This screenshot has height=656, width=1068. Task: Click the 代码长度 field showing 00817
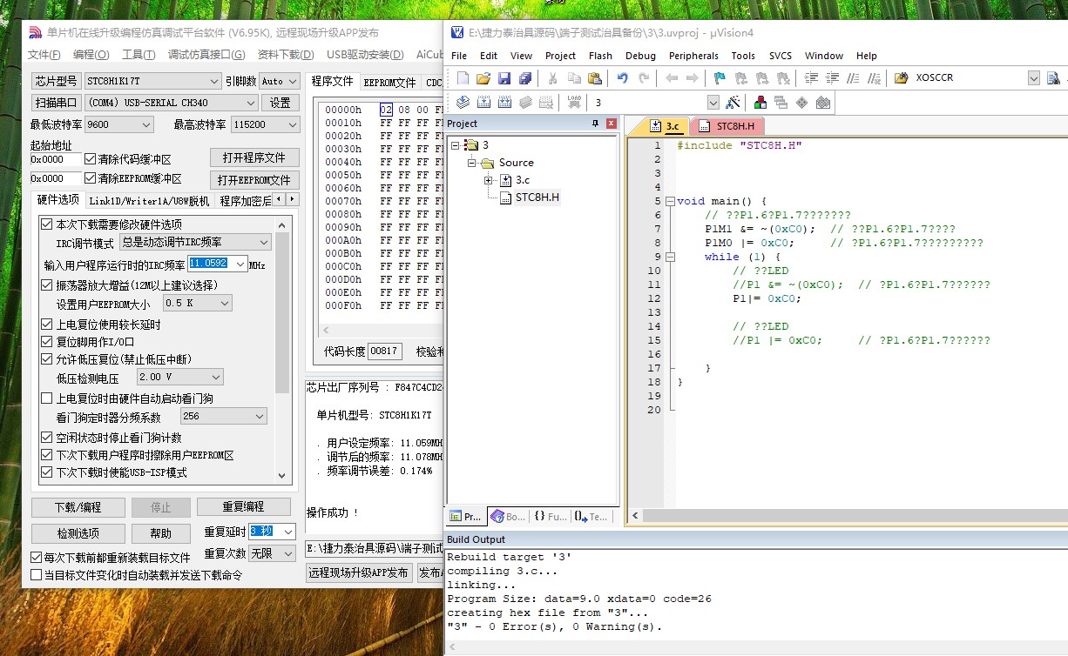384,351
